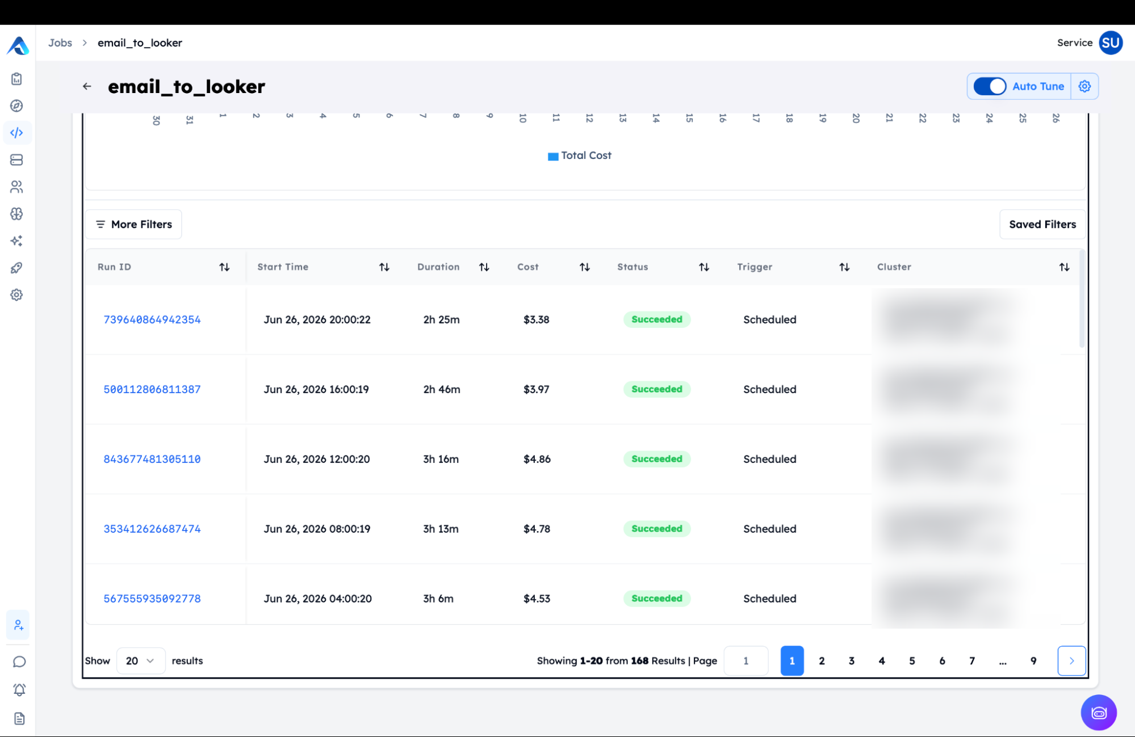The image size is (1135, 737).
Task: Click the $4.86 cost cell
Action: point(537,460)
